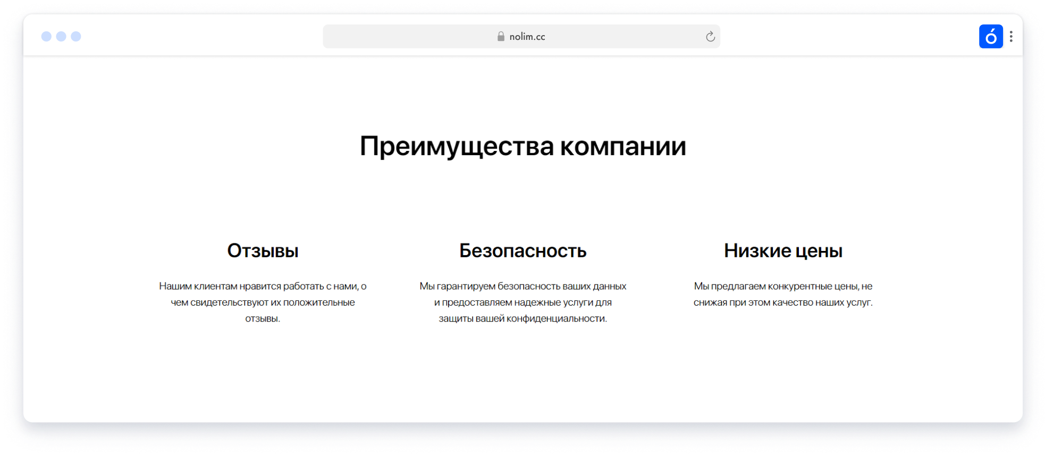Image resolution: width=1045 pixels, height=454 pixels.
Task: Open the blue browser extension icon
Action: pyautogui.click(x=991, y=37)
